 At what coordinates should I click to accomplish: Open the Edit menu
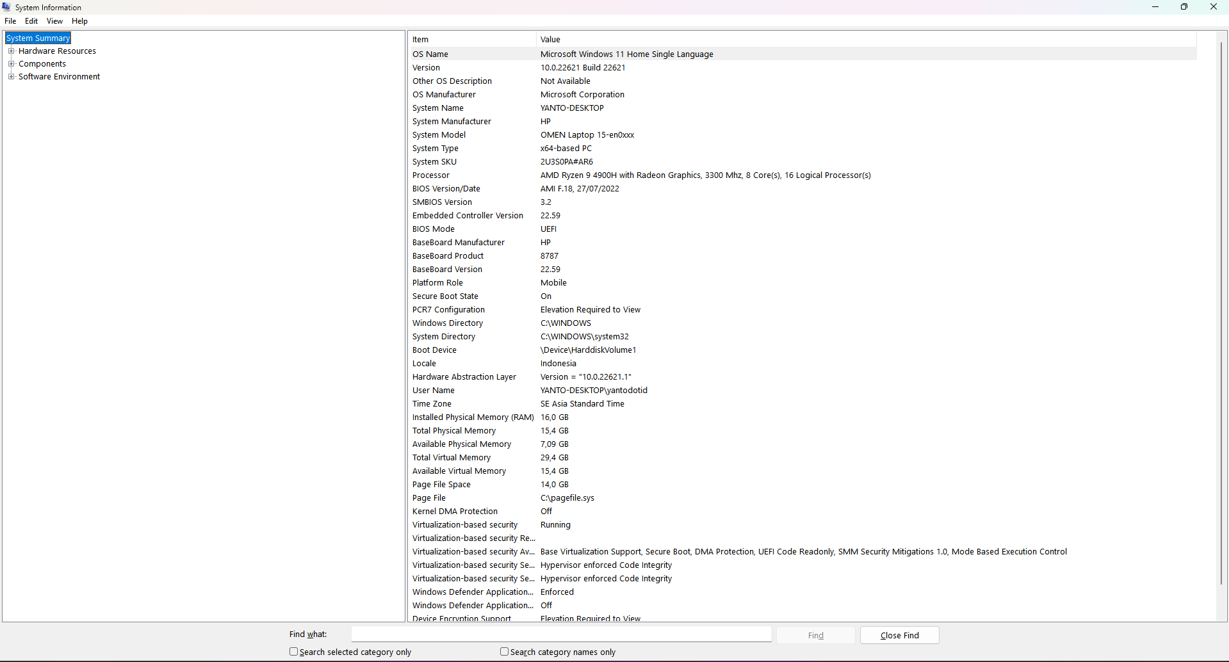point(31,21)
